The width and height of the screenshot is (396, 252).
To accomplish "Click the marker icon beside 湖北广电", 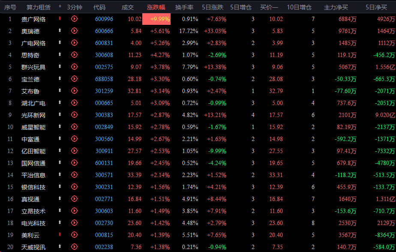I will pos(60,103).
